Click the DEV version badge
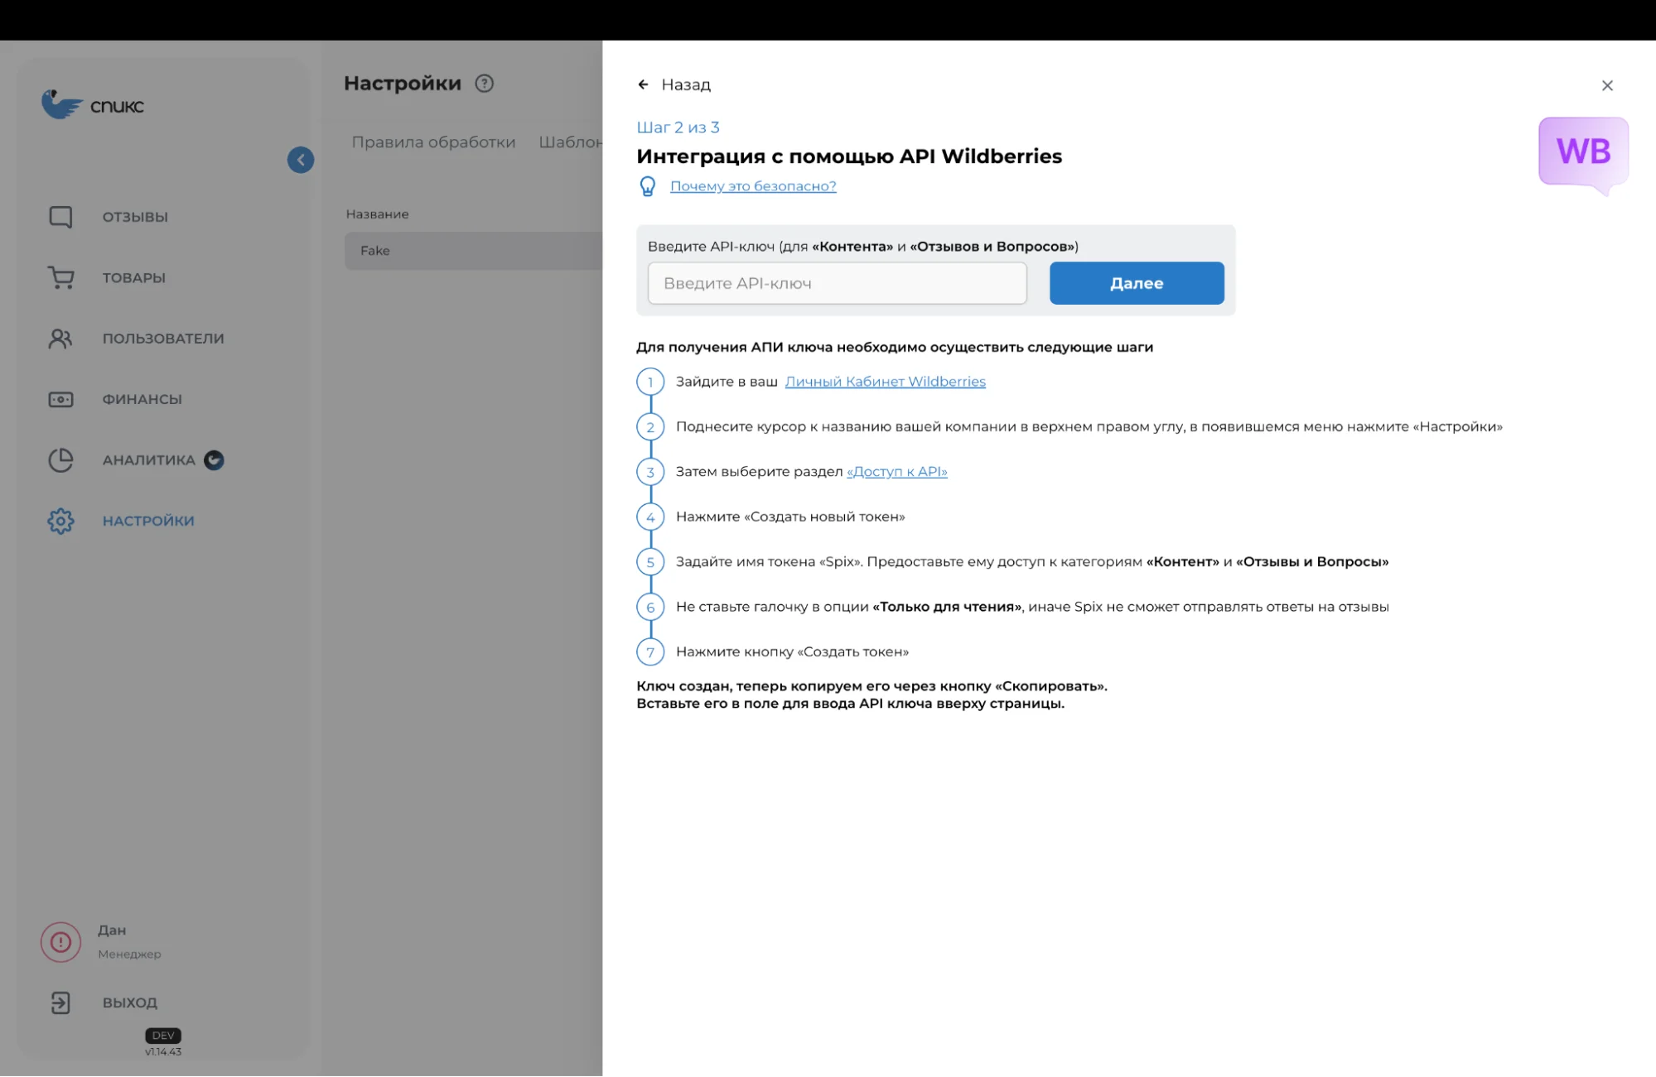 (163, 1036)
